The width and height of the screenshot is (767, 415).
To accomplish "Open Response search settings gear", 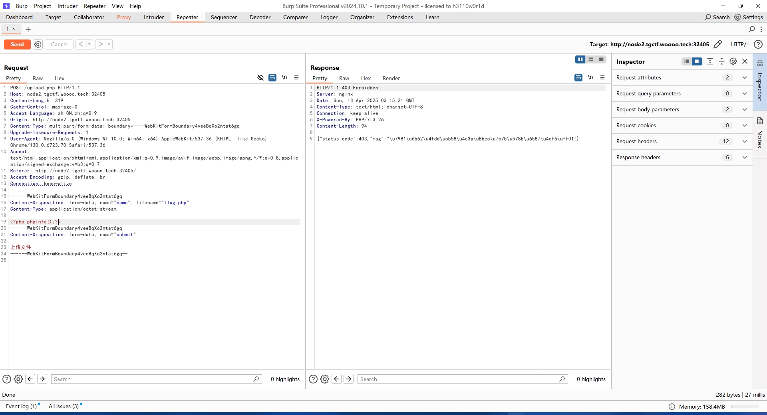I will coord(325,379).
